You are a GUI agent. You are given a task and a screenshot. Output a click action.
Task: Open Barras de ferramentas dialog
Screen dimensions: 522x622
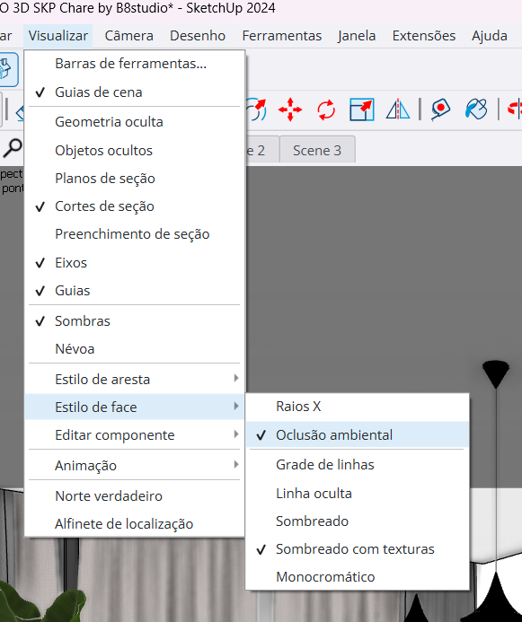135,64
